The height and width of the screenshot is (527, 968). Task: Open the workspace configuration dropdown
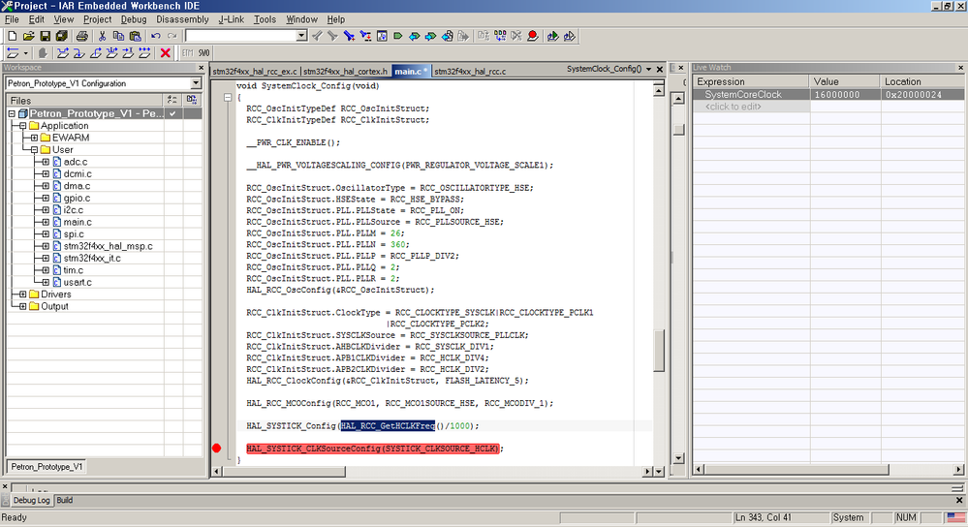coord(196,83)
